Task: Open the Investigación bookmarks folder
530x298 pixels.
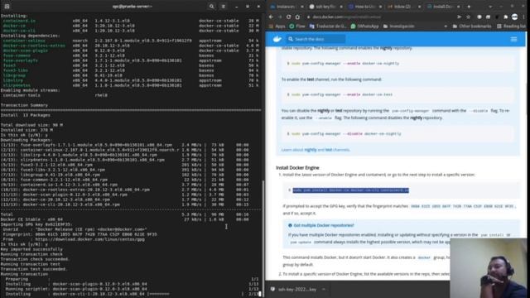Action: pyautogui.click(x=398, y=26)
